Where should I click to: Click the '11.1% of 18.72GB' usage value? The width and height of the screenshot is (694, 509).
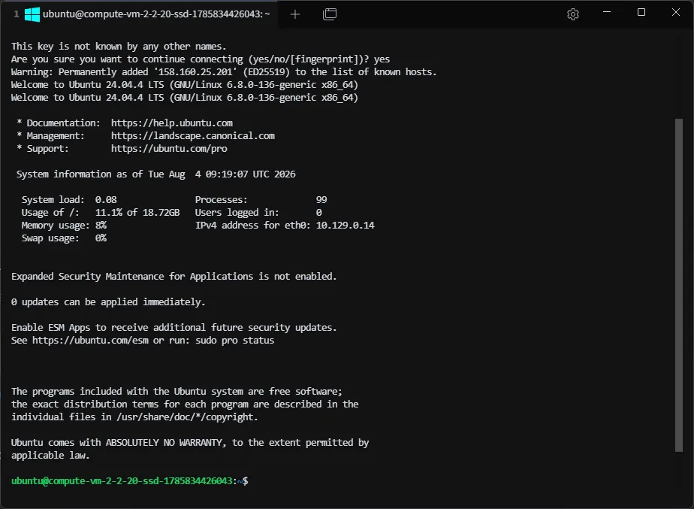coord(137,213)
